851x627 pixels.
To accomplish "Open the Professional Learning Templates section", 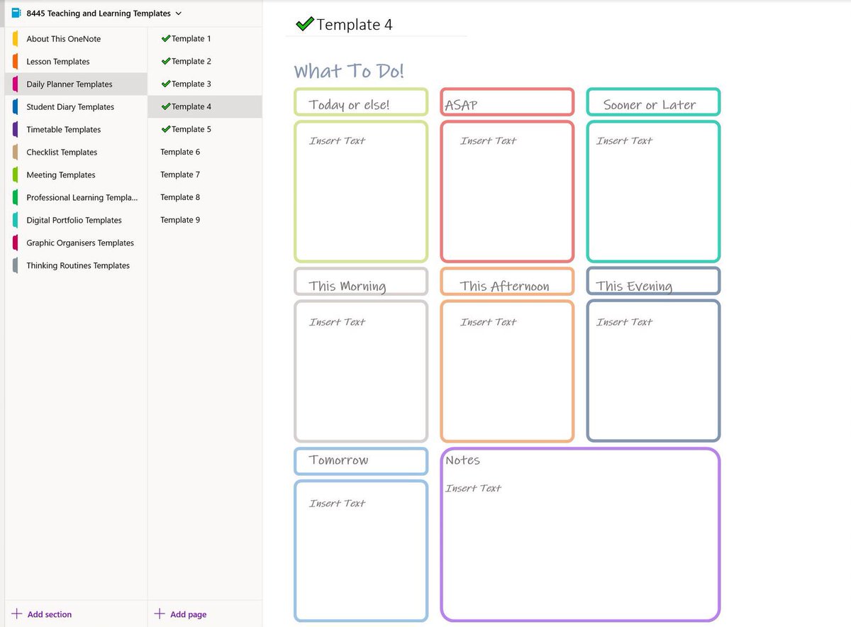I will [x=76, y=198].
